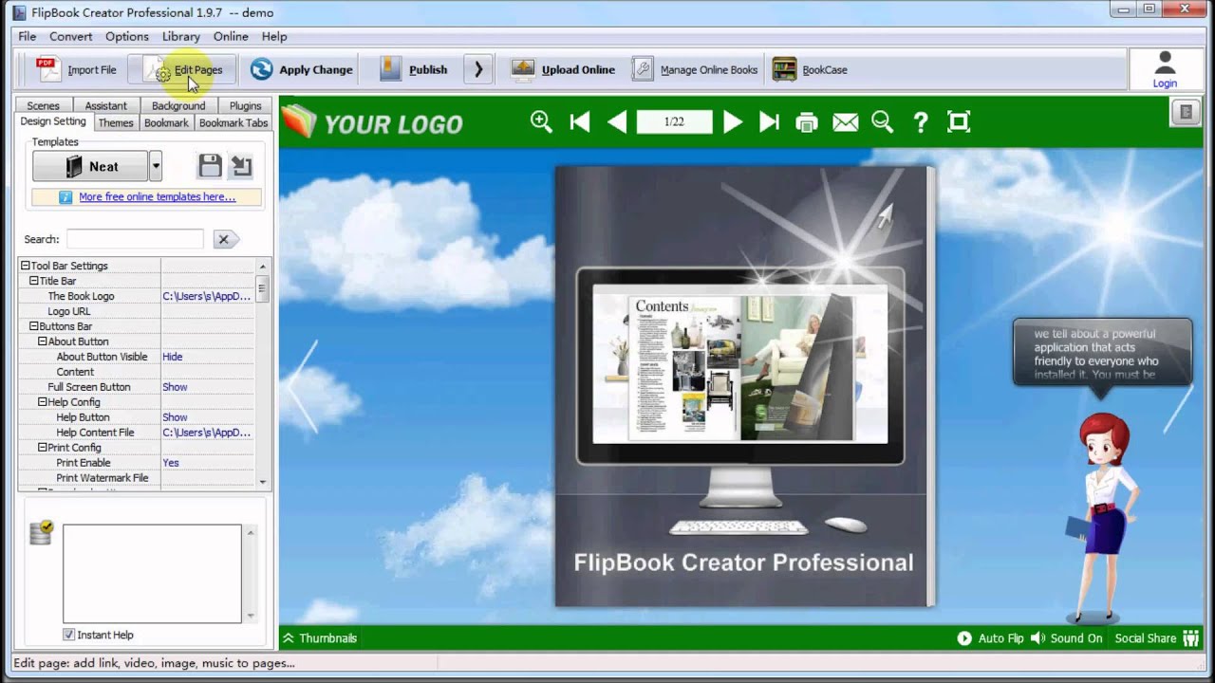Switch to Themes tab
Viewport: 1215px width, 683px height.
click(116, 122)
